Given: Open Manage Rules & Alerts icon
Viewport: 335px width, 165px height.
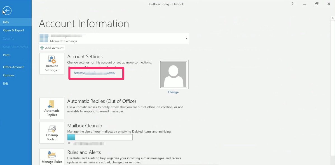Looking at the screenshot, I should coord(51,155).
